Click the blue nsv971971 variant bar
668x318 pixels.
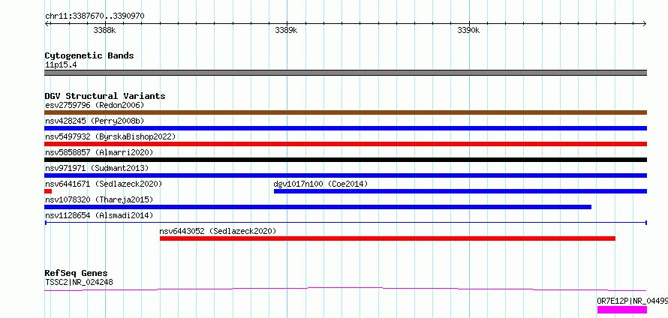345,175
